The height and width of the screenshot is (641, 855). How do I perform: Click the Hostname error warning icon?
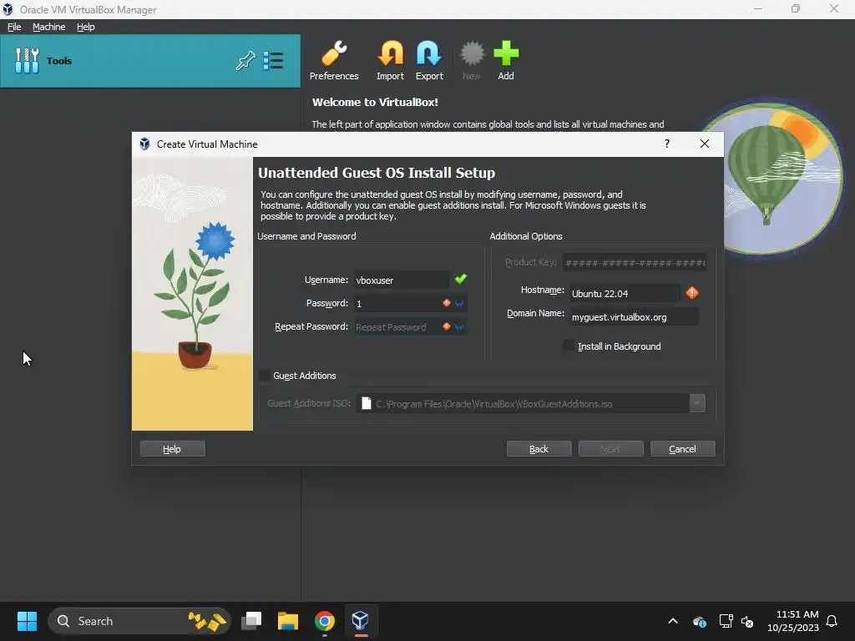[692, 293]
